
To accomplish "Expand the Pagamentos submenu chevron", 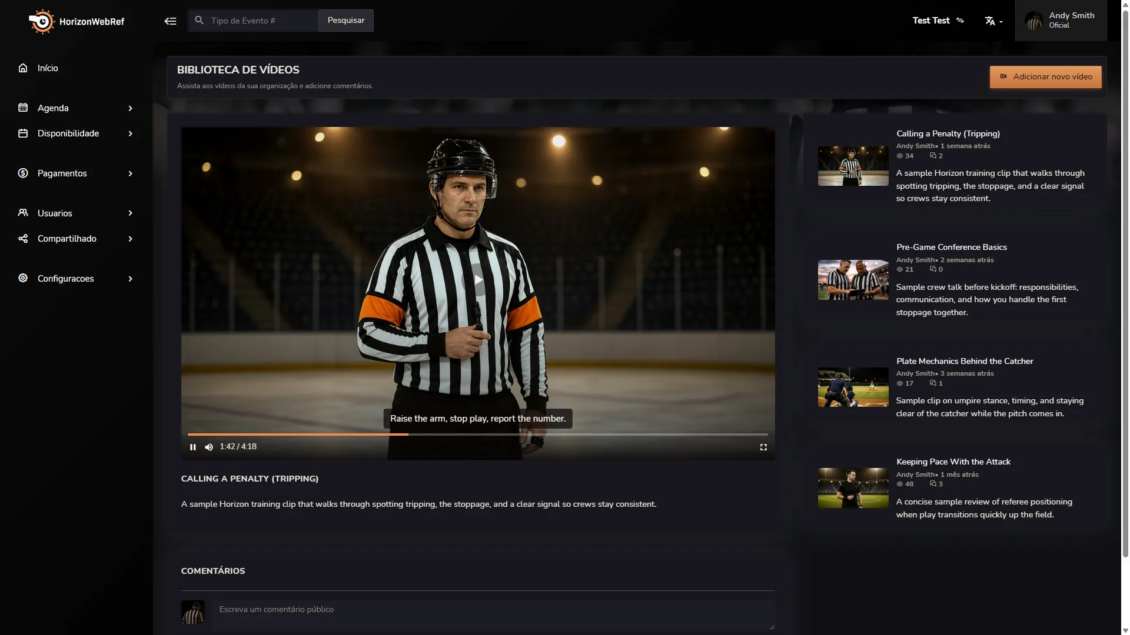I will [x=131, y=173].
